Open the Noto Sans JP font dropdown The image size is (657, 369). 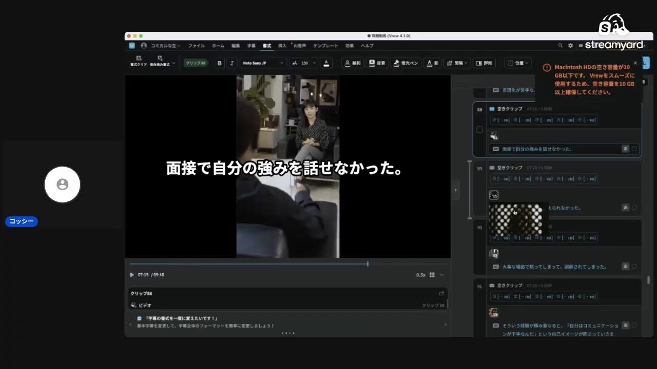[x=263, y=63]
